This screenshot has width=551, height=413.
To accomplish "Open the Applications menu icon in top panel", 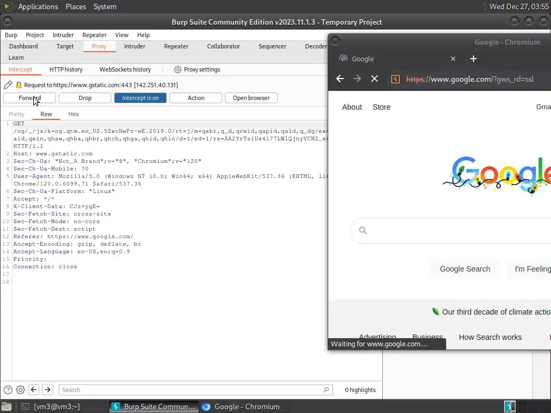I will tap(9, 6).
